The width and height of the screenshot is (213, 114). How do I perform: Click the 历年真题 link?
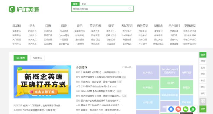[x=95, y=35]
